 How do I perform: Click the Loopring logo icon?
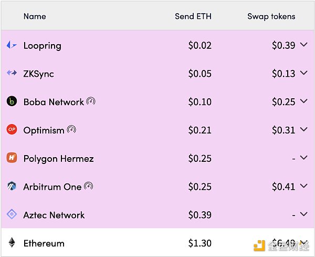(x=12, y=46)
